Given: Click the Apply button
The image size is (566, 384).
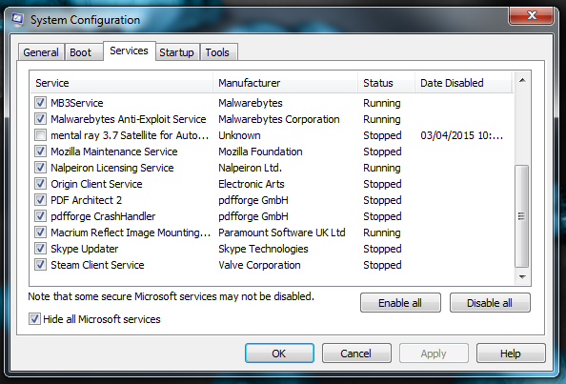Looking at the screenshot, I should (x=434, y=353).
